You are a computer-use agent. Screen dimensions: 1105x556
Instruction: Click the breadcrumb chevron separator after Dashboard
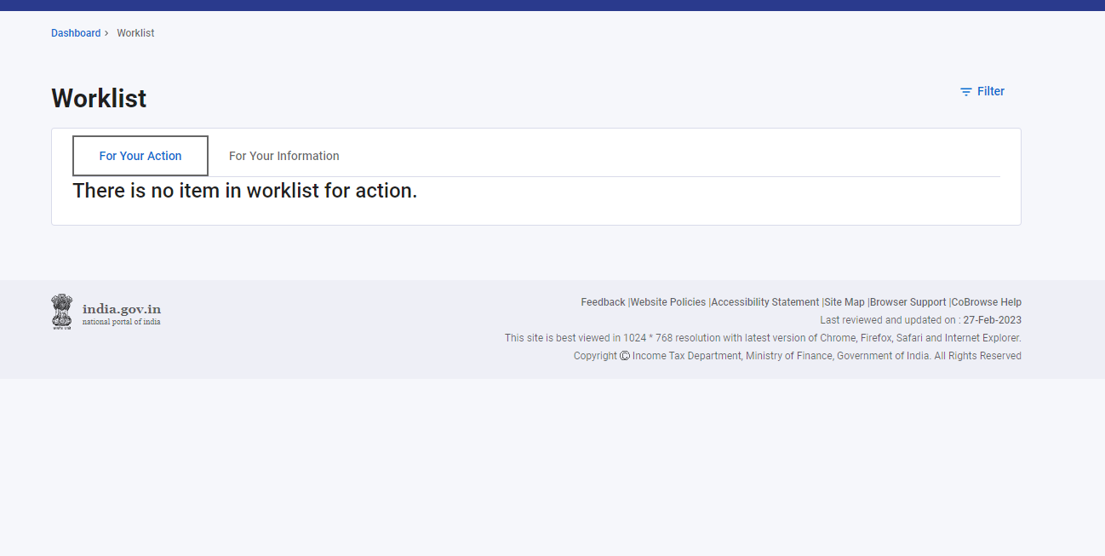[106, 33]
